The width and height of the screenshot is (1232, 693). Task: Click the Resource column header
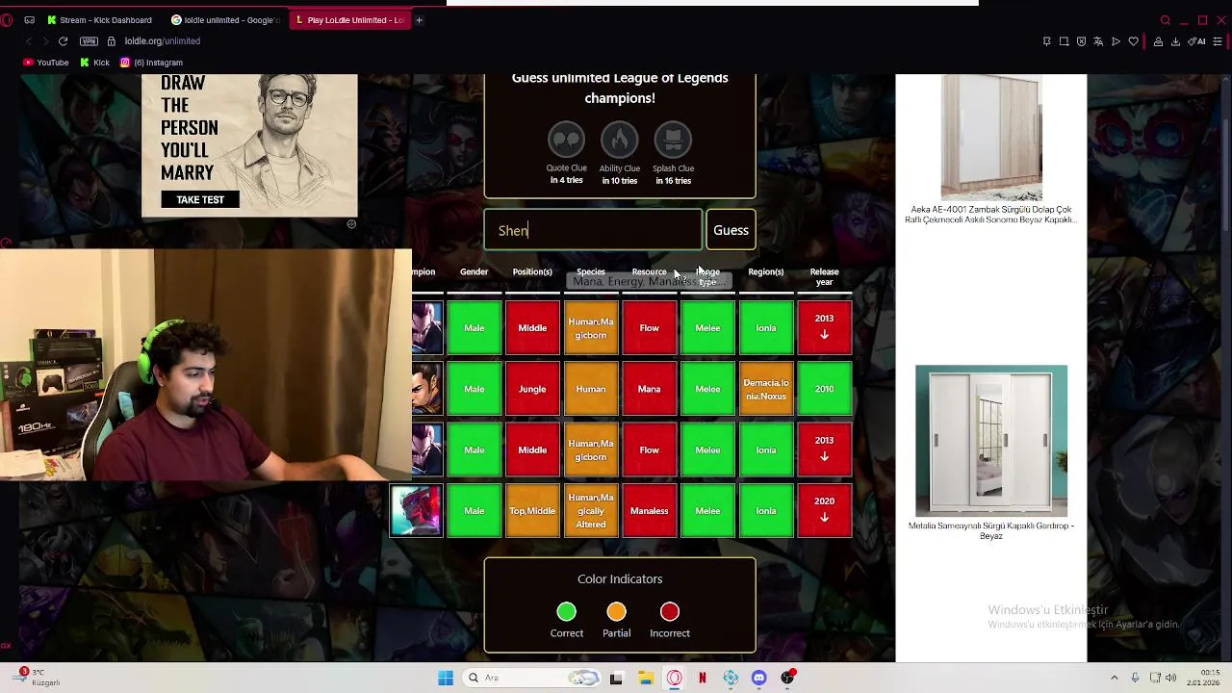(649, 272)
